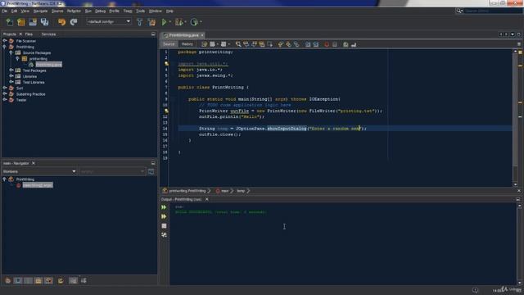This screenshot has height=295, width=524.
Task: Toggle the Show Static Members navigator filter
Action: [x=29, y=280]
